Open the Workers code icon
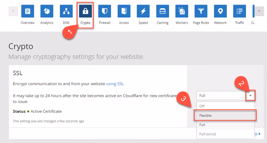 [182, 11]
